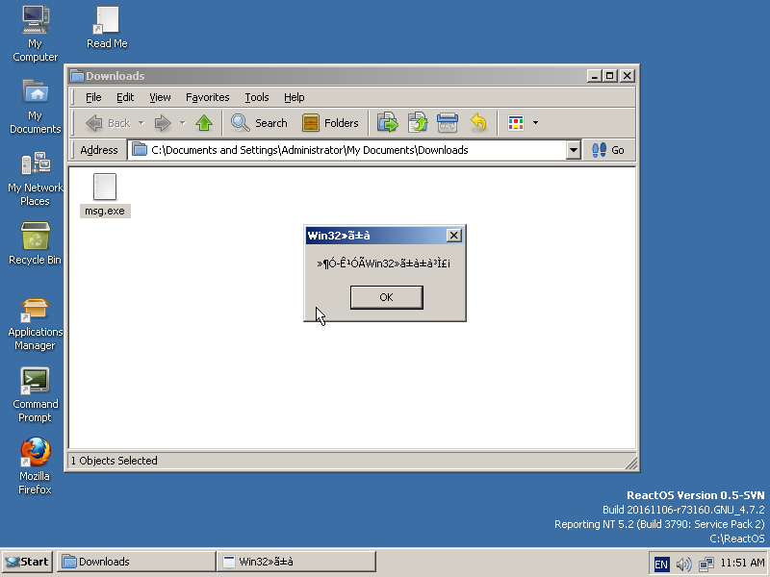770x577 pixels.
Task: Launch Applications Manager from desktop
Action: coord(35,324)
